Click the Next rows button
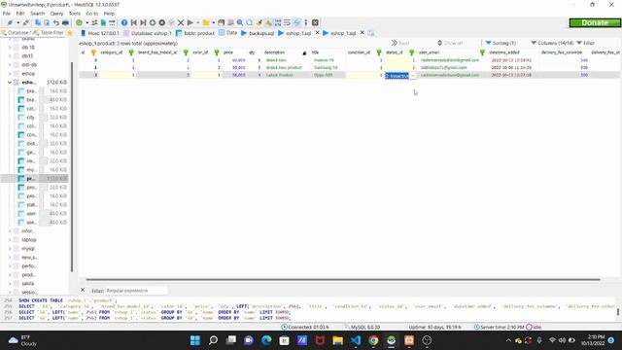Viewport: 622px width, 350px height. [400, 43]
